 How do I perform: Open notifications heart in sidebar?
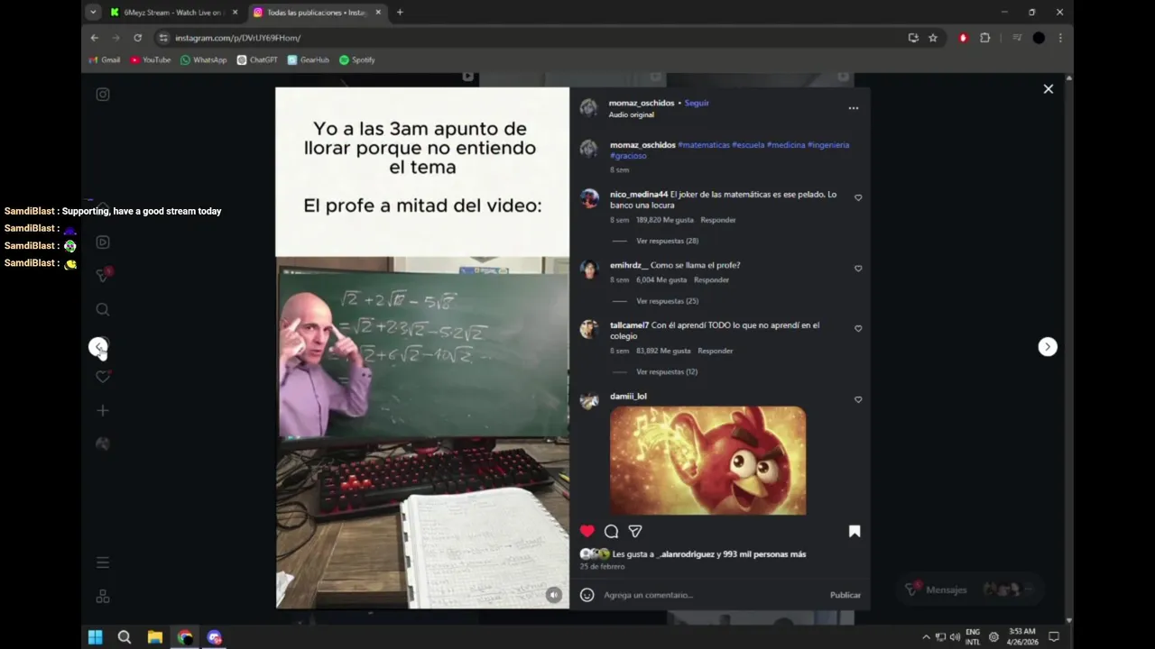pos(103,377)
